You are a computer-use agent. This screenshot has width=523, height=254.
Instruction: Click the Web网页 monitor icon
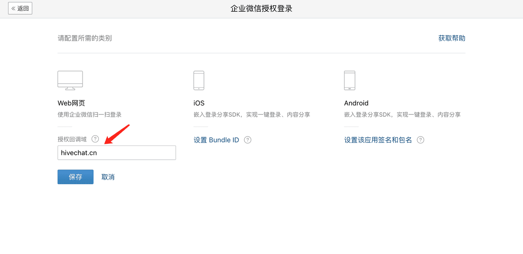point(70,80)
